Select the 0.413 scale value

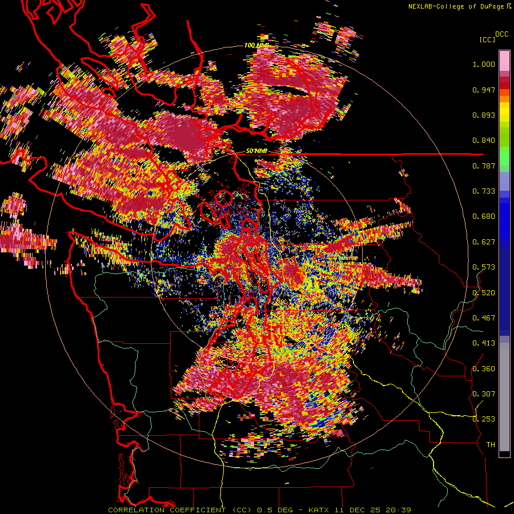484,343
